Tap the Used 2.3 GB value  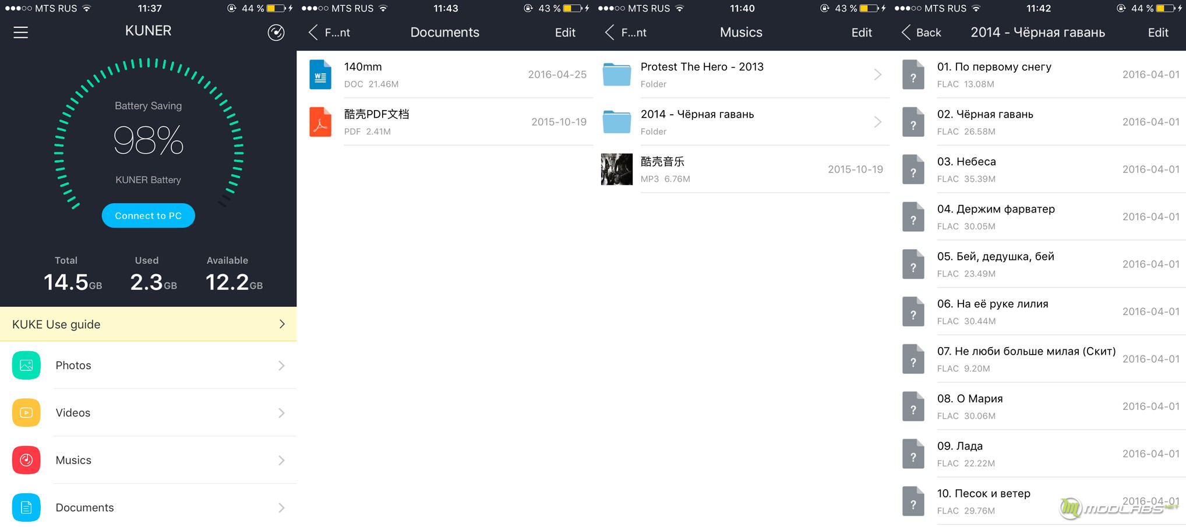(153, 282)
